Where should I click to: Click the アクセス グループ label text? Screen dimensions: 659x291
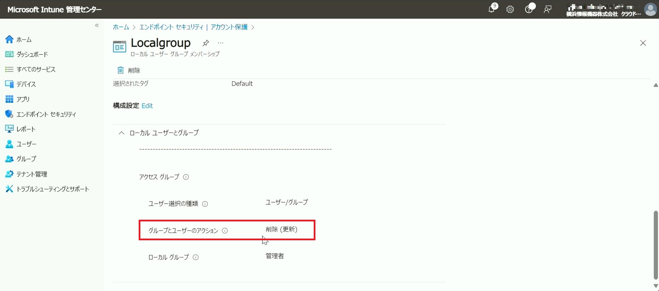(x=159, y=177)
